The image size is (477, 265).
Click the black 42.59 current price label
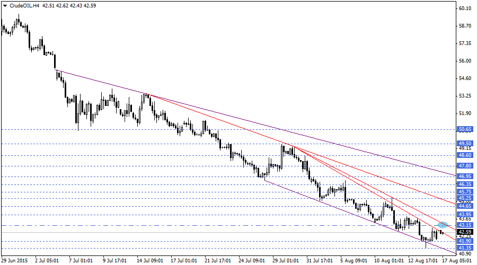click(x=465, y=232)
